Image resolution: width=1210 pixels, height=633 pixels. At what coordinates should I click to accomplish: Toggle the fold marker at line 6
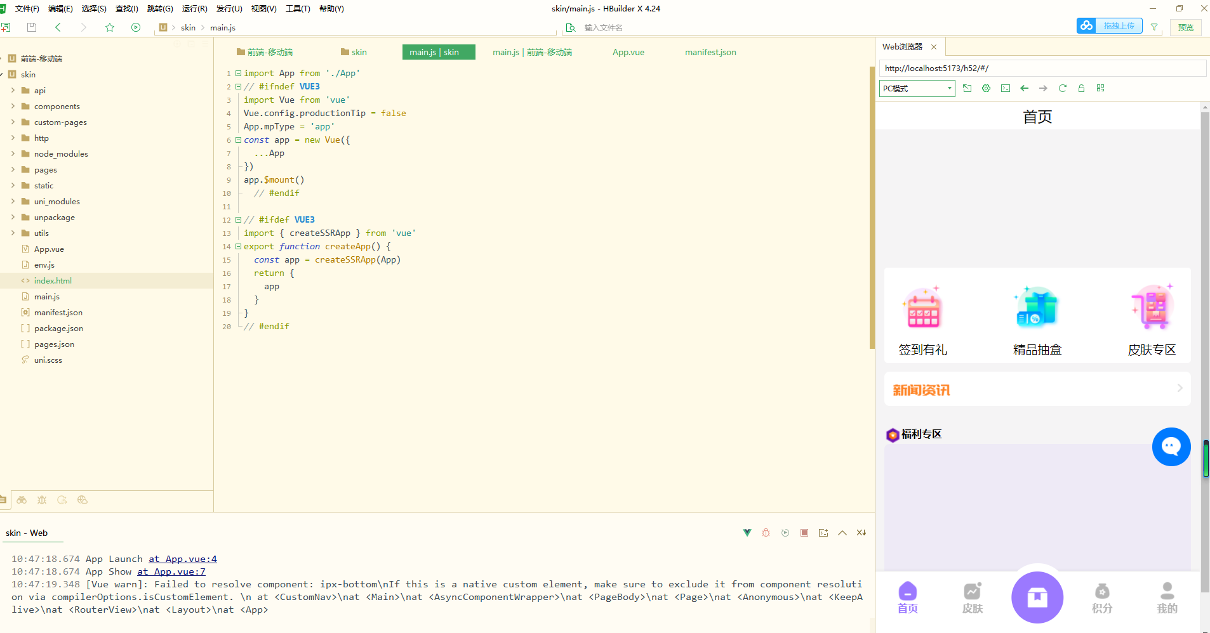(238, 140)
